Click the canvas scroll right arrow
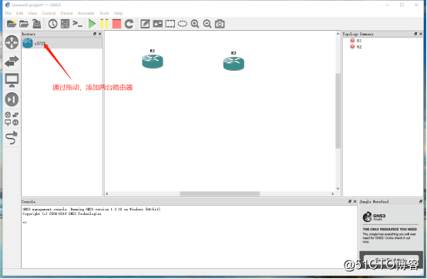Image resolution: width=427 pixels, height=279 pixels. [332, 193]
